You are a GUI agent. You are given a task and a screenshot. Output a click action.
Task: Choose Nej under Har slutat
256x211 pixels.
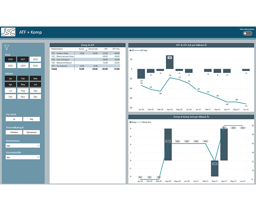(x=31, y=119)
